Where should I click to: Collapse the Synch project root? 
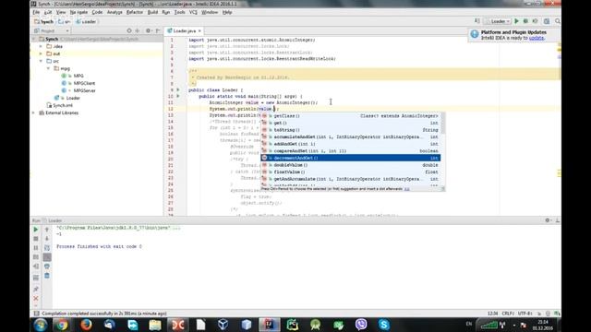(x=33, y=39)
